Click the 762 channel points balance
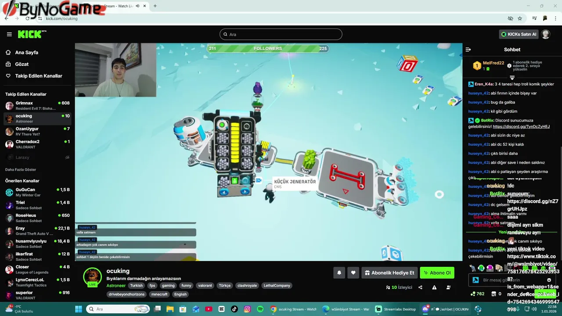Viewport: 562px width, 316px height. click(x=477, y=294)
